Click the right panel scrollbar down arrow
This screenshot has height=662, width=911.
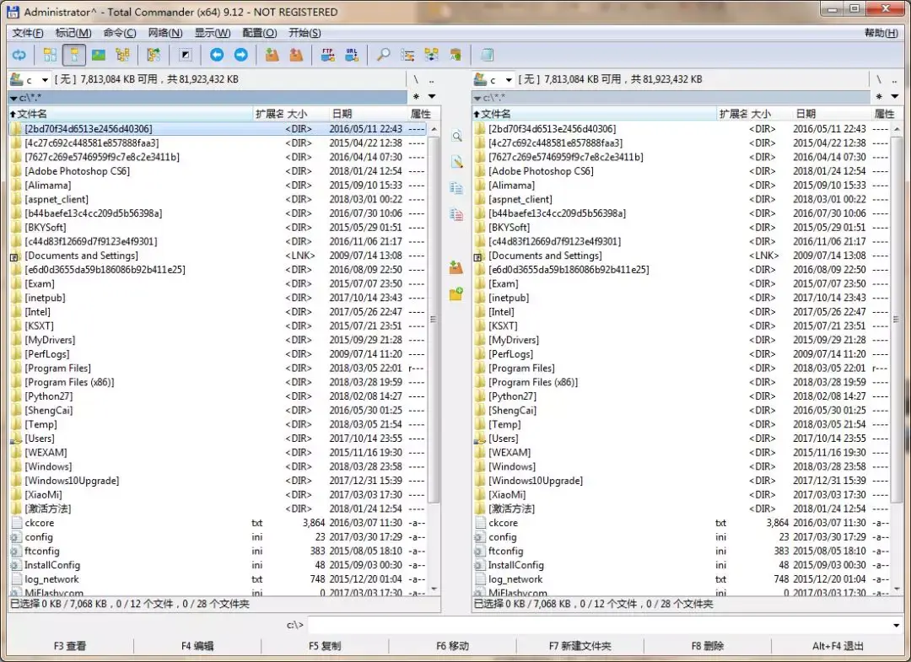click(x=897, y=589)
